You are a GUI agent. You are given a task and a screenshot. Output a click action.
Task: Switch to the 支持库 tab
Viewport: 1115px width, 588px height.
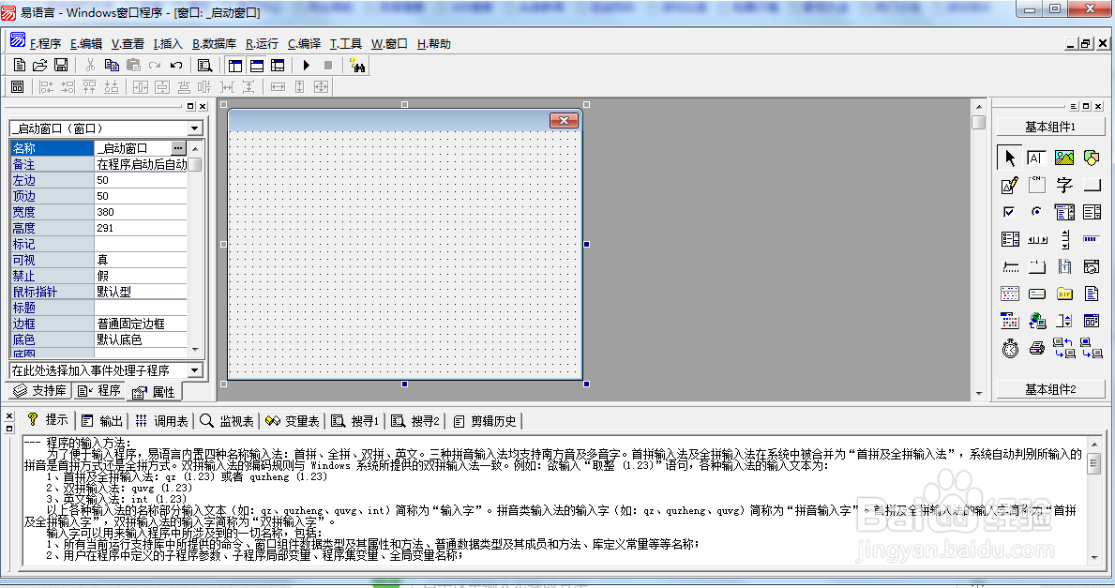coord(39,390)
